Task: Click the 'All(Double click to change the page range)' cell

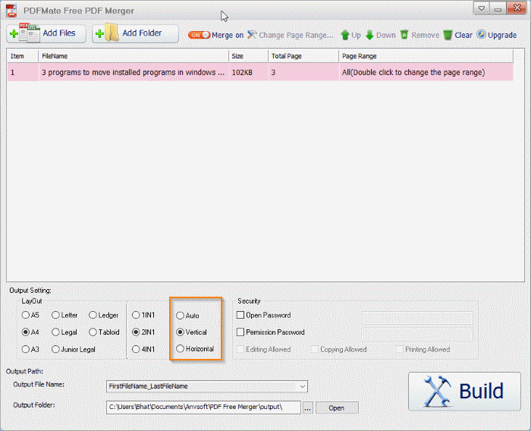Action: pyautogui.click(x=426, y=72)
